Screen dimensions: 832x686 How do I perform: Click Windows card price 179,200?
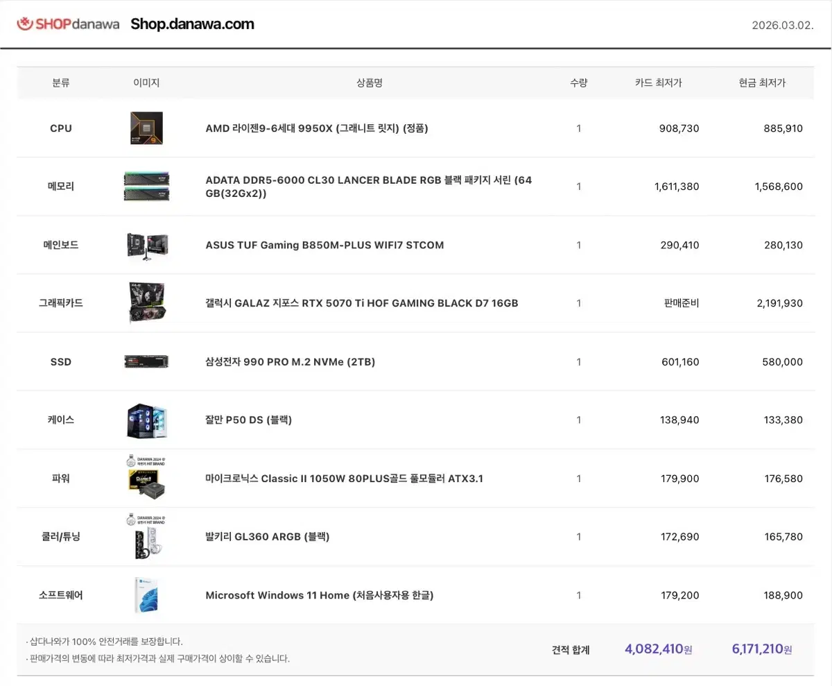pyautogui.click(x=679, y=595)
